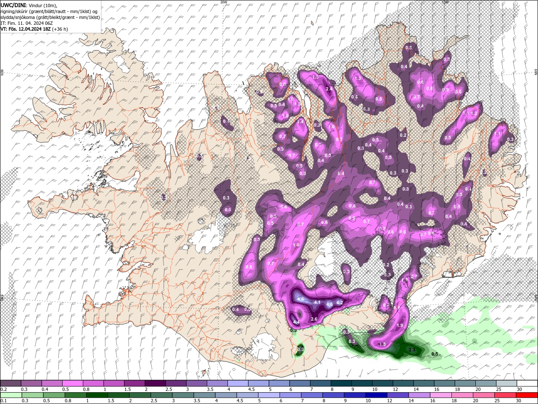The width and height of the screenshot is (538, 404).
Task: Click the 1.4 value in the northern area
Action: tap(300, 122)
